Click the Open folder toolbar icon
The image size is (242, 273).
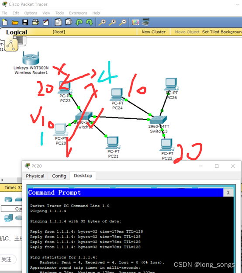click(x=15, y=22)
